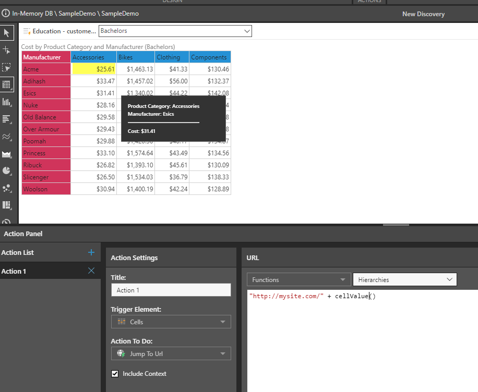Click the Adihash row header
This screenshot has height=392, width=478.
(x=46, y=81)
